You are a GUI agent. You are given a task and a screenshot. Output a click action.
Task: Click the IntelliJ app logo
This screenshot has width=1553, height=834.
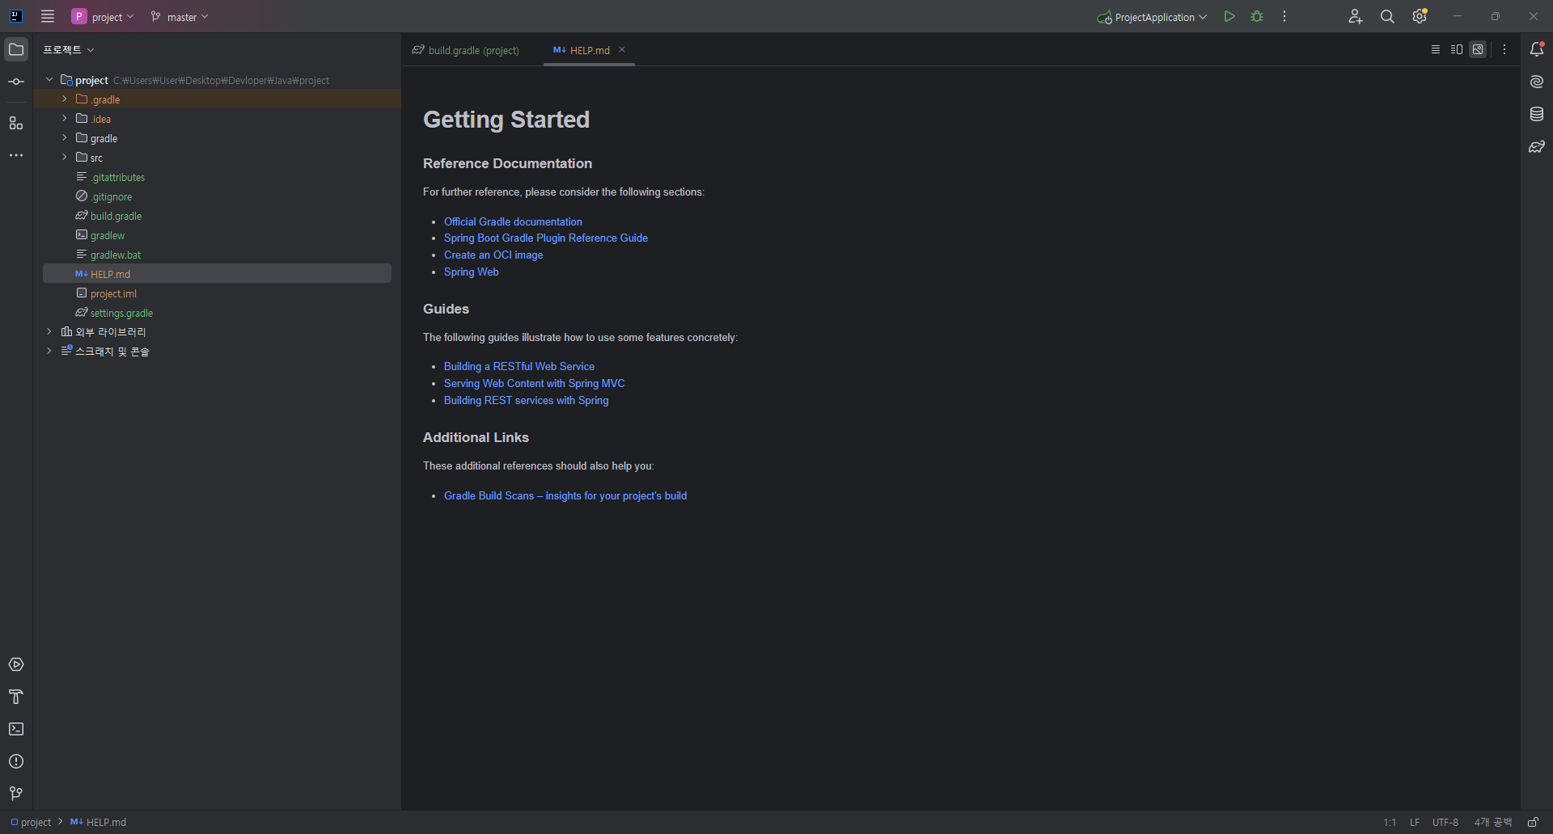click(15, 16)
